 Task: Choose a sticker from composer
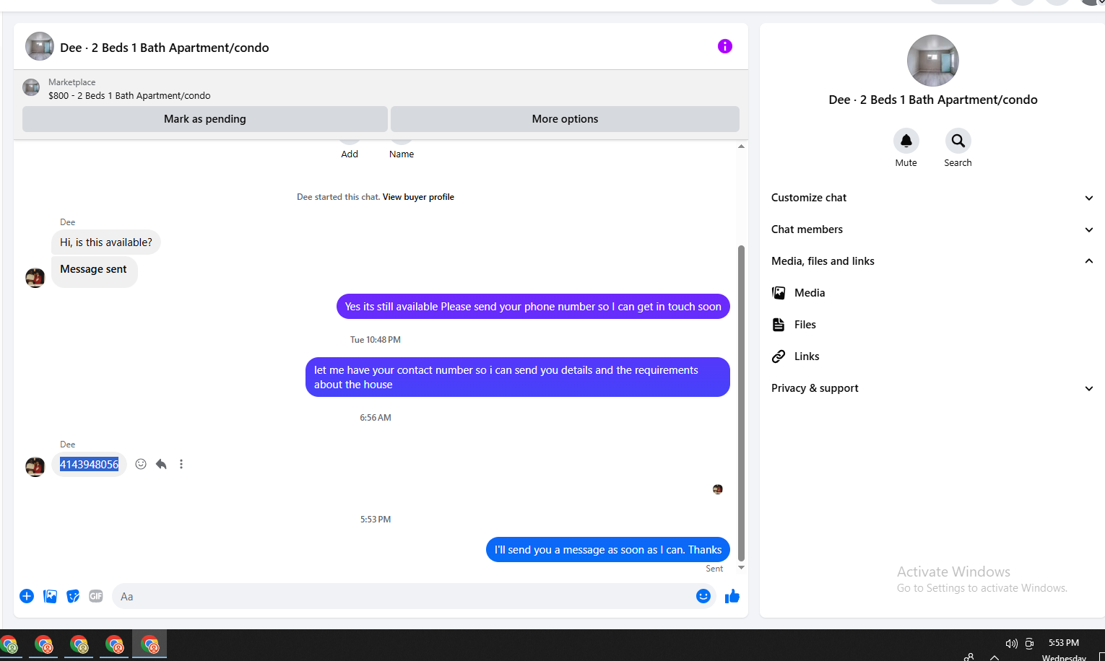click(x=73, y=596)
